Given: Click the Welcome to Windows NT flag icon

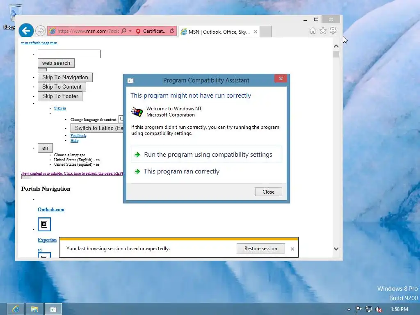Looking at the screenshot, I should click(x=137, y=112).
